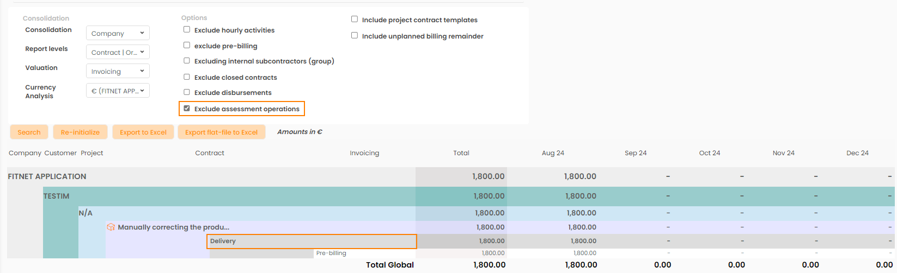Open the Consolidation Company dropdown
This screenshot has height=273, width=897.
click(x=118, y=33)
